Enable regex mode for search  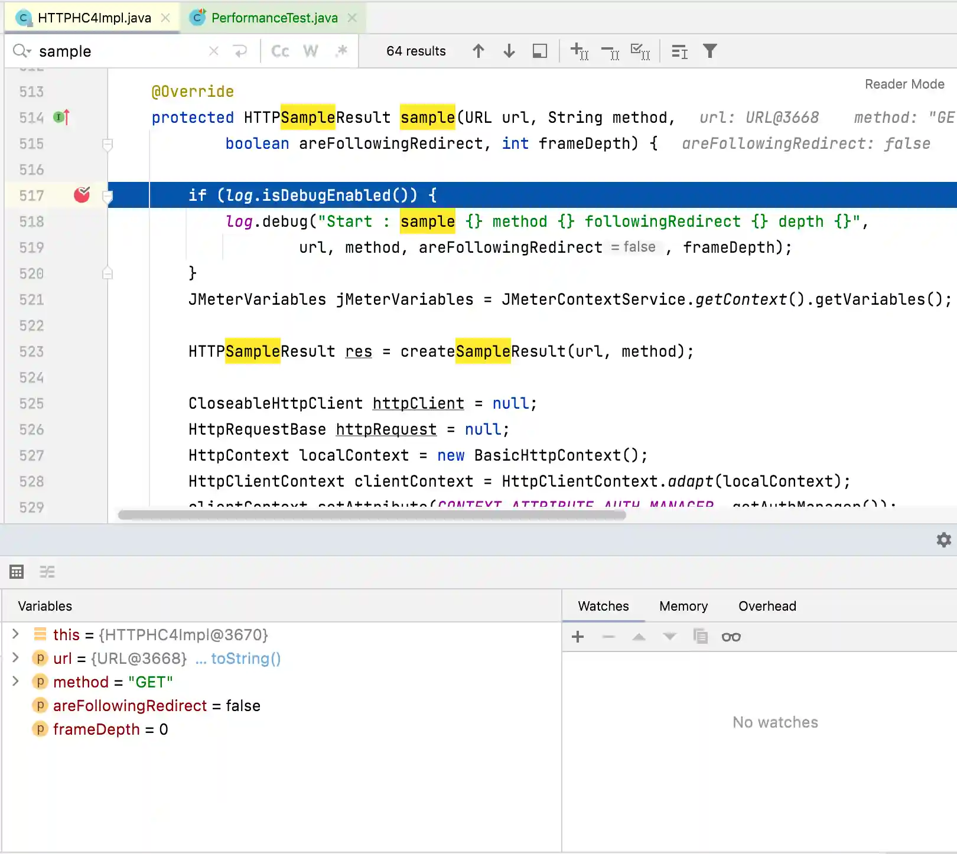click(x=341, y=51)
